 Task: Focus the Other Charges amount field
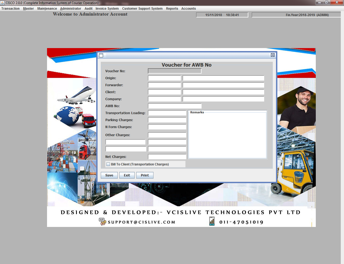point(167,135)
